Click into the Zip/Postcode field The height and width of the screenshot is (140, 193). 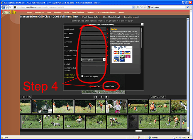tap(94, 55)
